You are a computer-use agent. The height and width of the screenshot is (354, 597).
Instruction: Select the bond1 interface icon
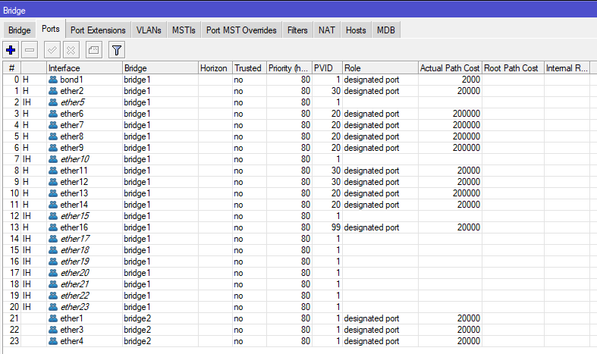53,80
